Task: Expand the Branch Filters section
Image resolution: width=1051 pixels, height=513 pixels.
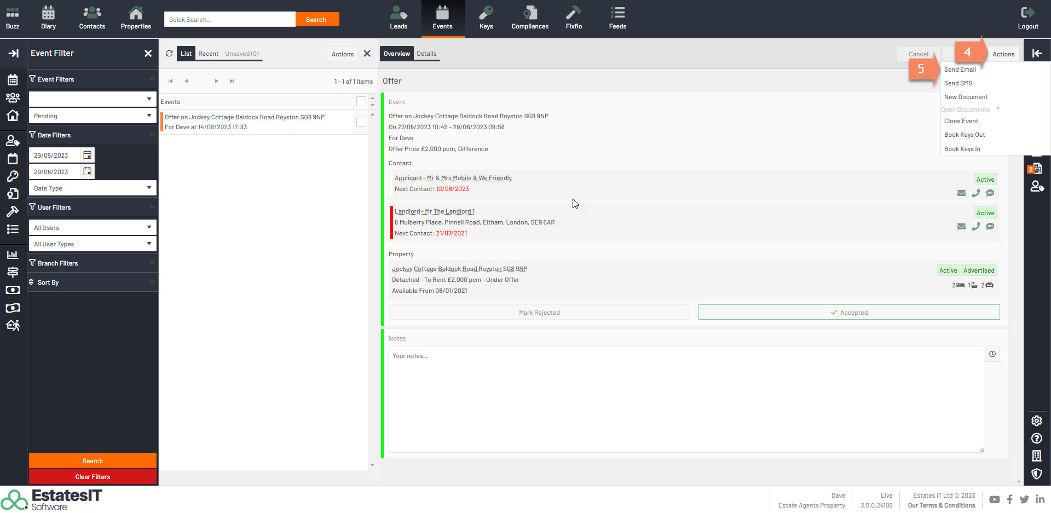Action: click(x=92, y=263)
